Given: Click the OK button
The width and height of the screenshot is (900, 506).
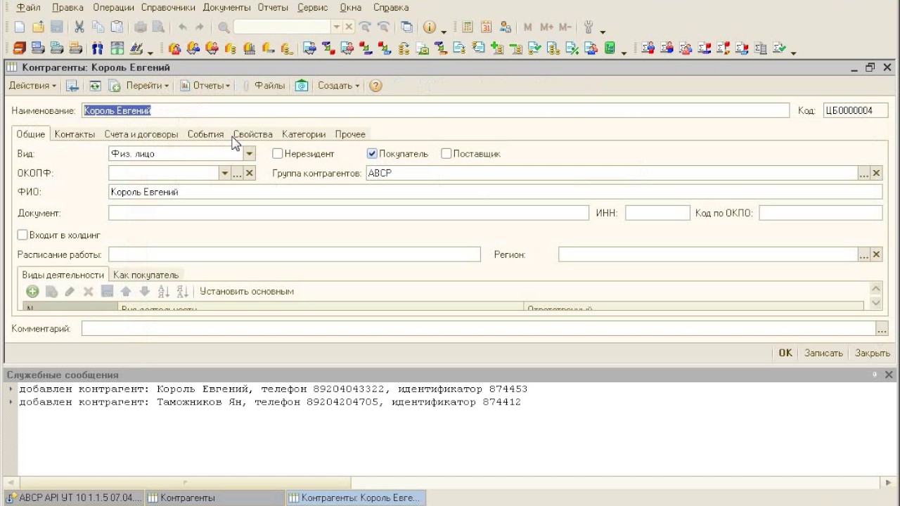Looking at the screenshot, I should coord(785,353).
